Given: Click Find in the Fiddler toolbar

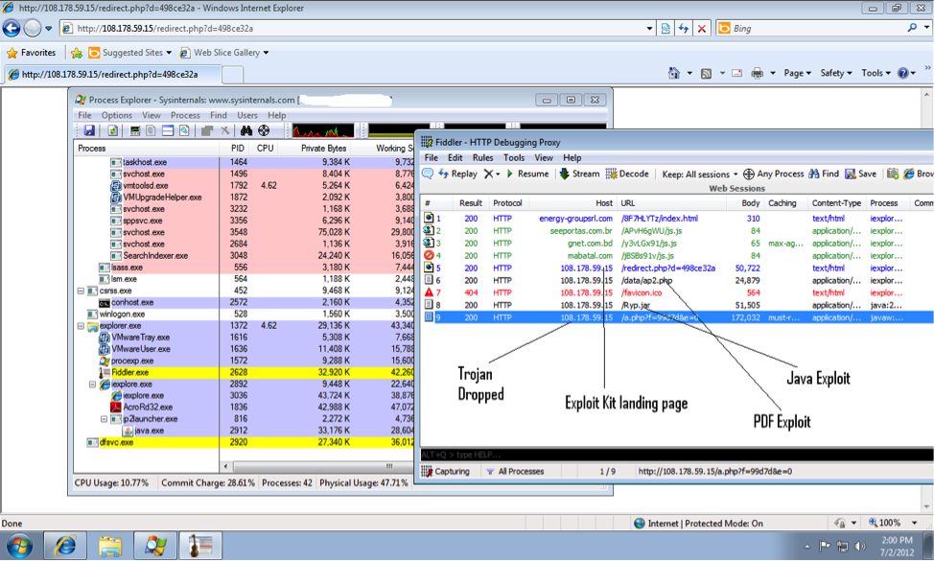Looking at the screenshot, I should click(824, 174).
